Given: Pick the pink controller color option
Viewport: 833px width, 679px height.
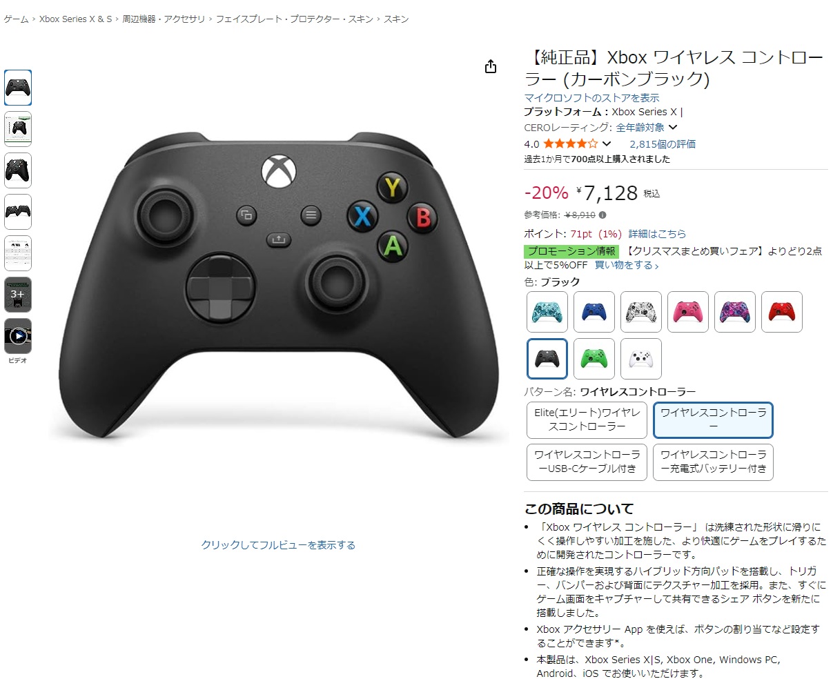Looking at the screenshot, I should 688,312.
